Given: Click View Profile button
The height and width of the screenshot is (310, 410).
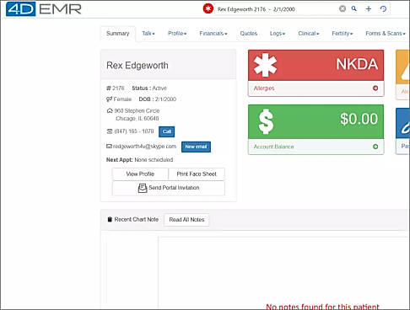Looking at the screenshot, I should click(140, 174).
